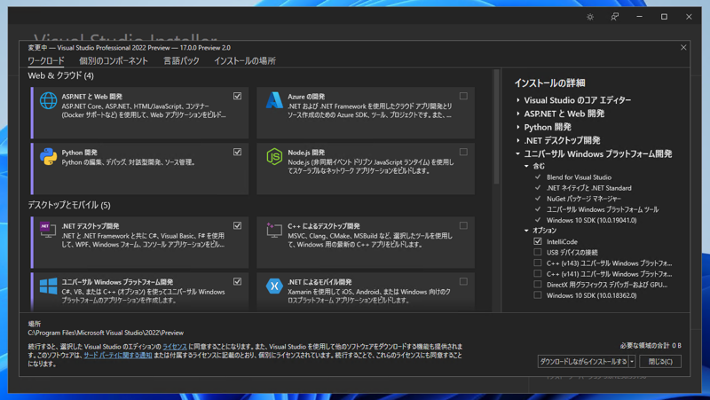710x400 pixels.
Task: Expand the Python 開発 details node
Action: (x=518, y=127)
